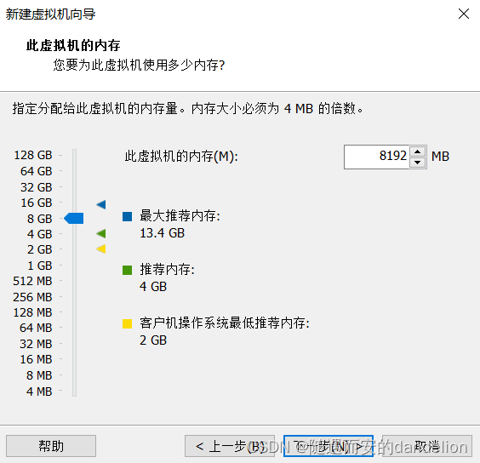Screen dimensions: 480x463
Task: Click the blue memory slider thumb at 8 GB
Action: click(x=74, y=219)
